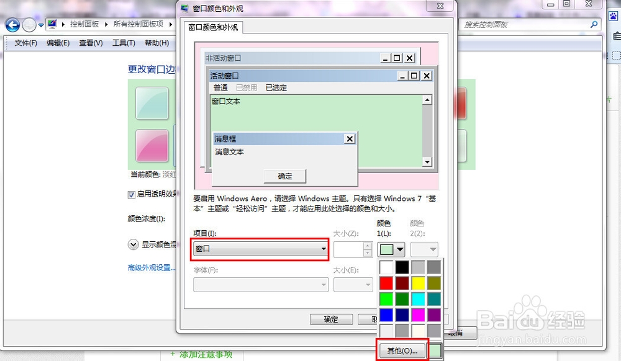Viewport: 621px width, 361px height.
Task: Select the red swatch in the color palette
Action: (x=386, y=282)
